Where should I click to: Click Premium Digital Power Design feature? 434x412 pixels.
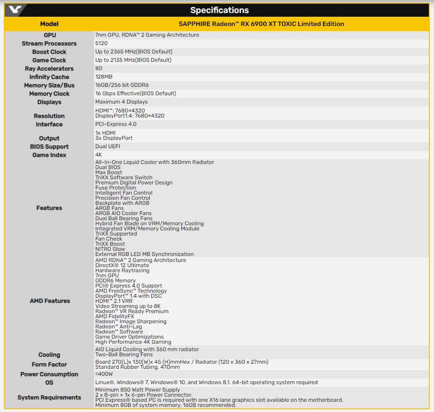coord(134,183)
